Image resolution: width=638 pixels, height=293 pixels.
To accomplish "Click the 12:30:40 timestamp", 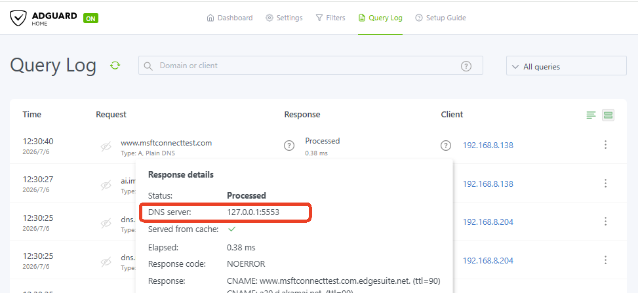I will pos(38,142).
